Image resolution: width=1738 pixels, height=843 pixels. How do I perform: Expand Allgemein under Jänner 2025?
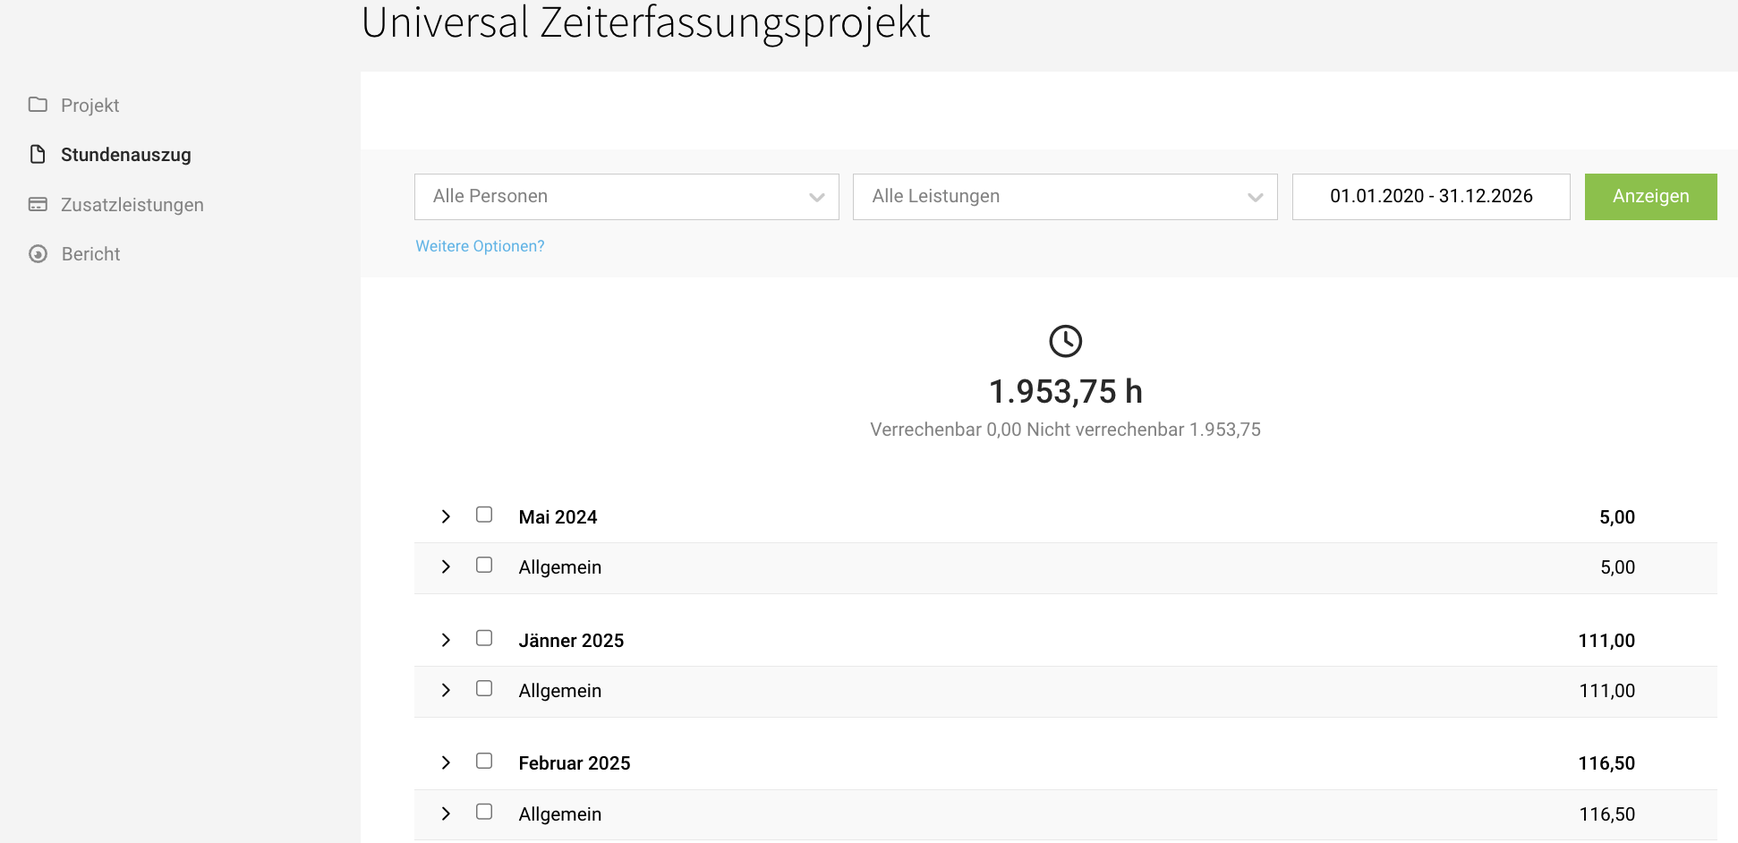tap(446, 690)
